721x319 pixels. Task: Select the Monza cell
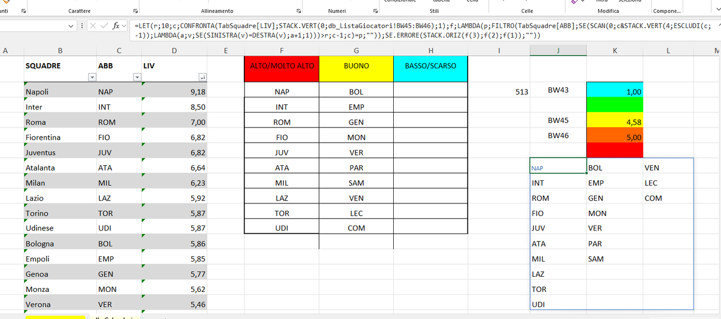pyautogui.click(x=60, y=287)
